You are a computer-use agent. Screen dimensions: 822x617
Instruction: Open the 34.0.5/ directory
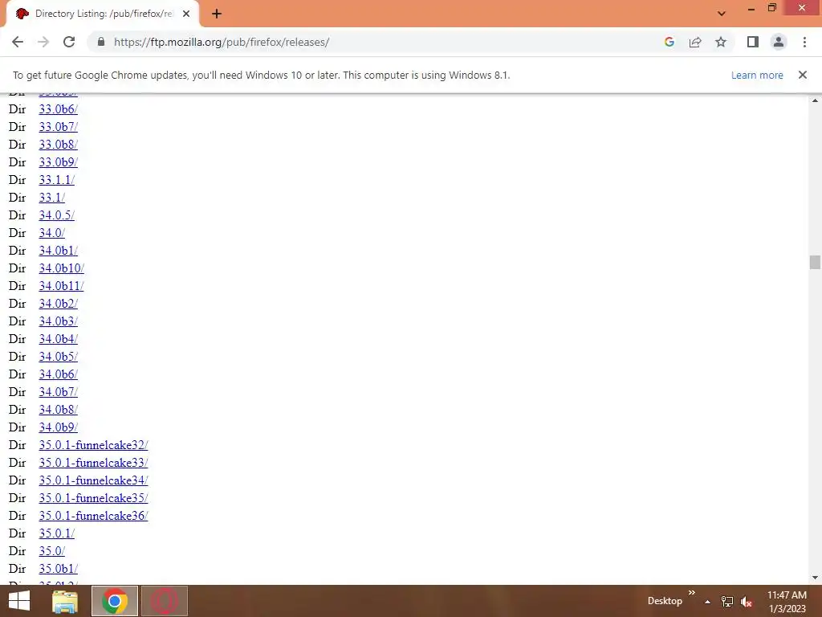(57, 215)
